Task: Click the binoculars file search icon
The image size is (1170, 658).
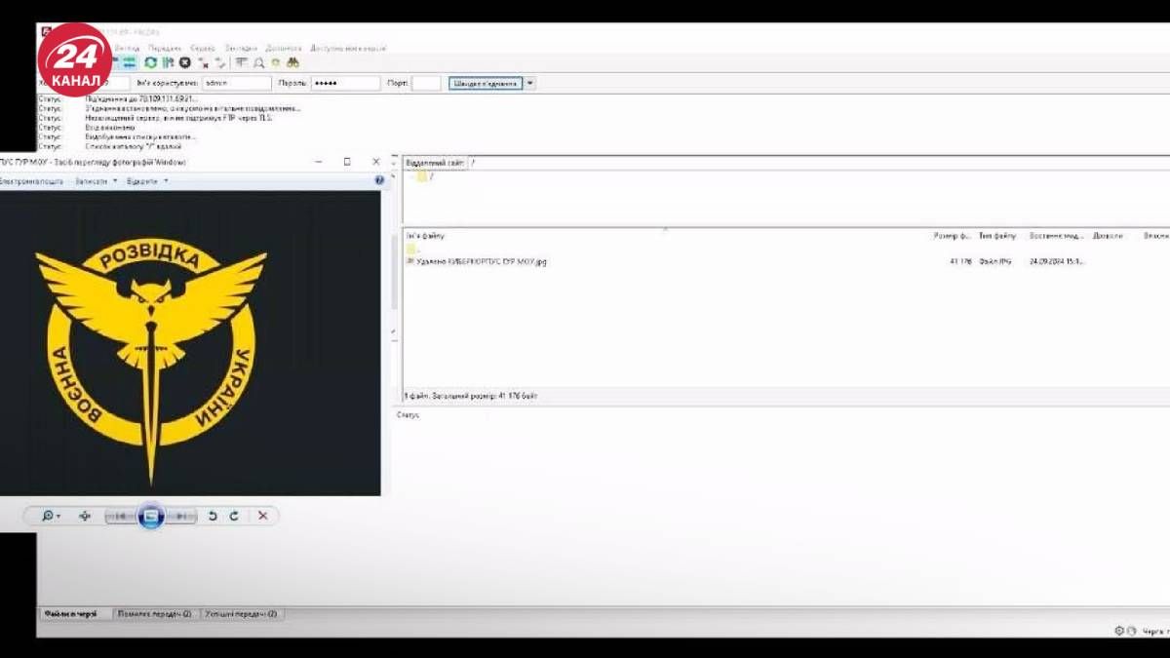Action: point(292,63)
